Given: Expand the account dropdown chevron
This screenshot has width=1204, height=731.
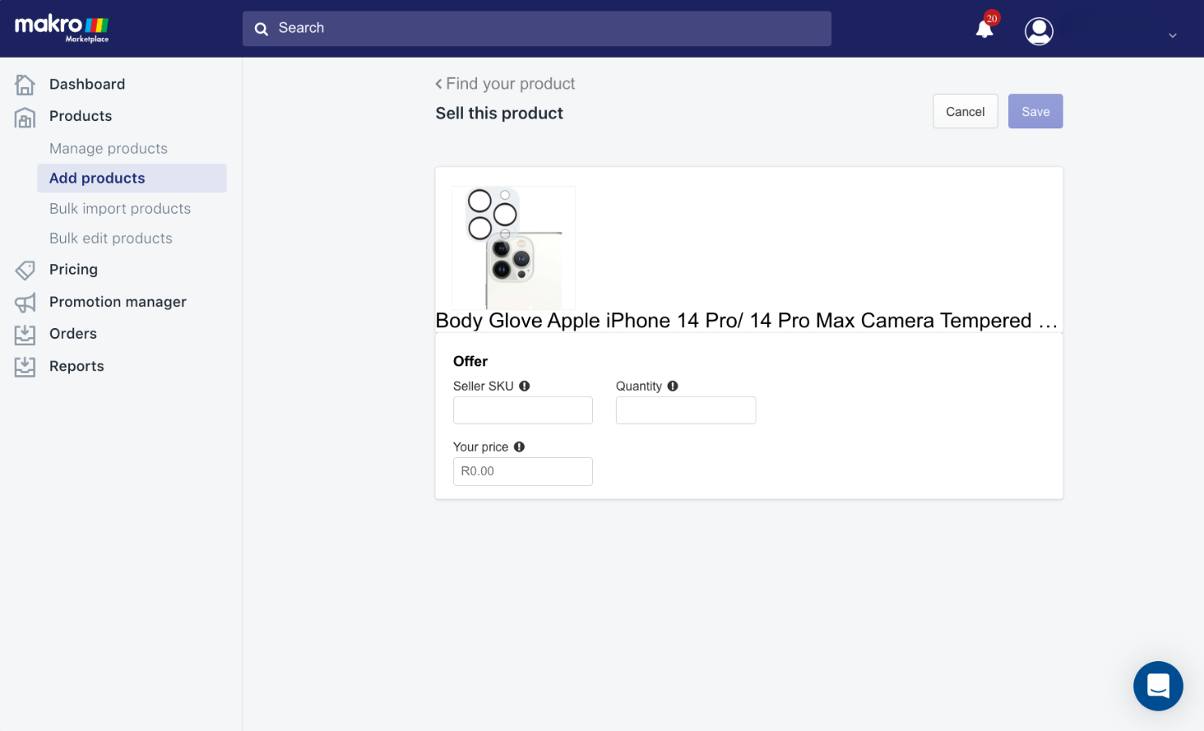Looking at the screenshot, I should [1172, 35].
